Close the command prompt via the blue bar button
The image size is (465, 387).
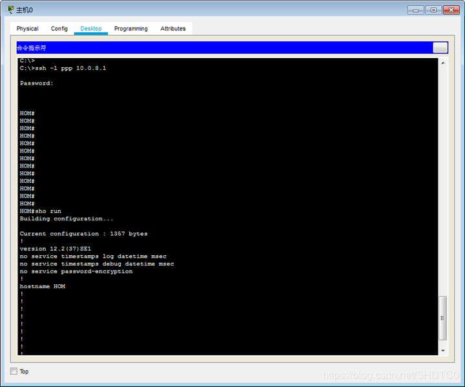(x=440, y=47)
